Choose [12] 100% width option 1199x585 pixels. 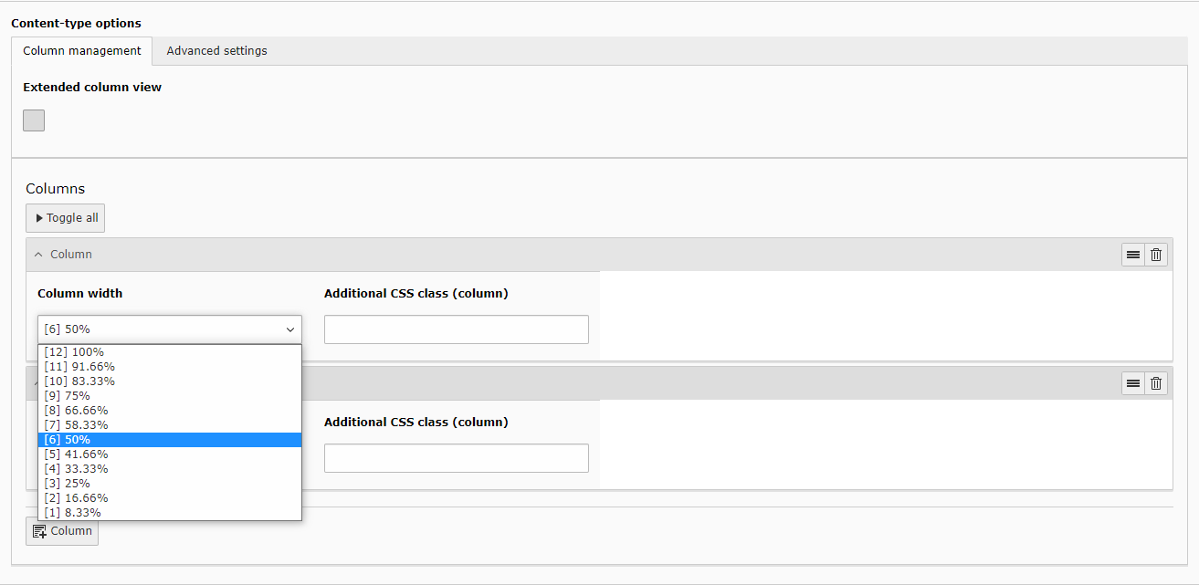coord(74,352)
